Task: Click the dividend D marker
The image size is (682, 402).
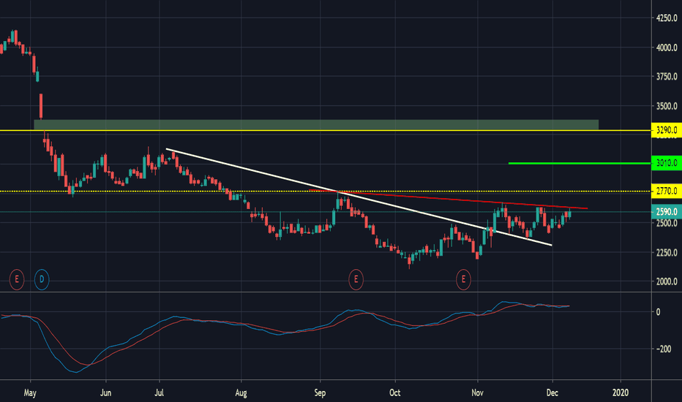Action: pyautogui.click(x=42, y=279)
